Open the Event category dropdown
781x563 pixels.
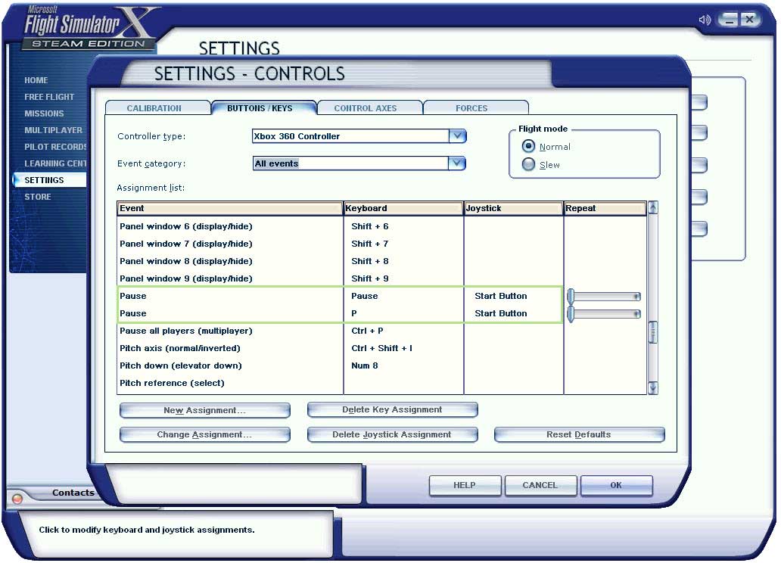click(457, 163)
